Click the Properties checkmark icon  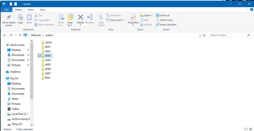(133, 17)
